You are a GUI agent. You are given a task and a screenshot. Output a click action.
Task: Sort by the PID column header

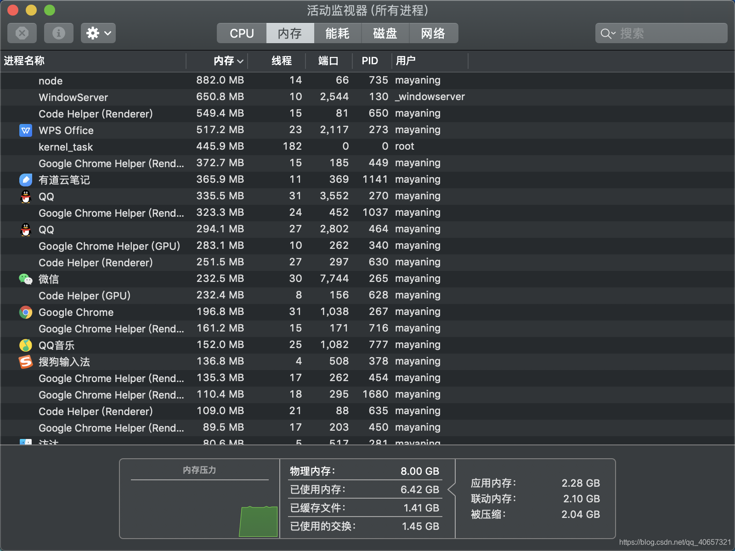tap(372, 61)
